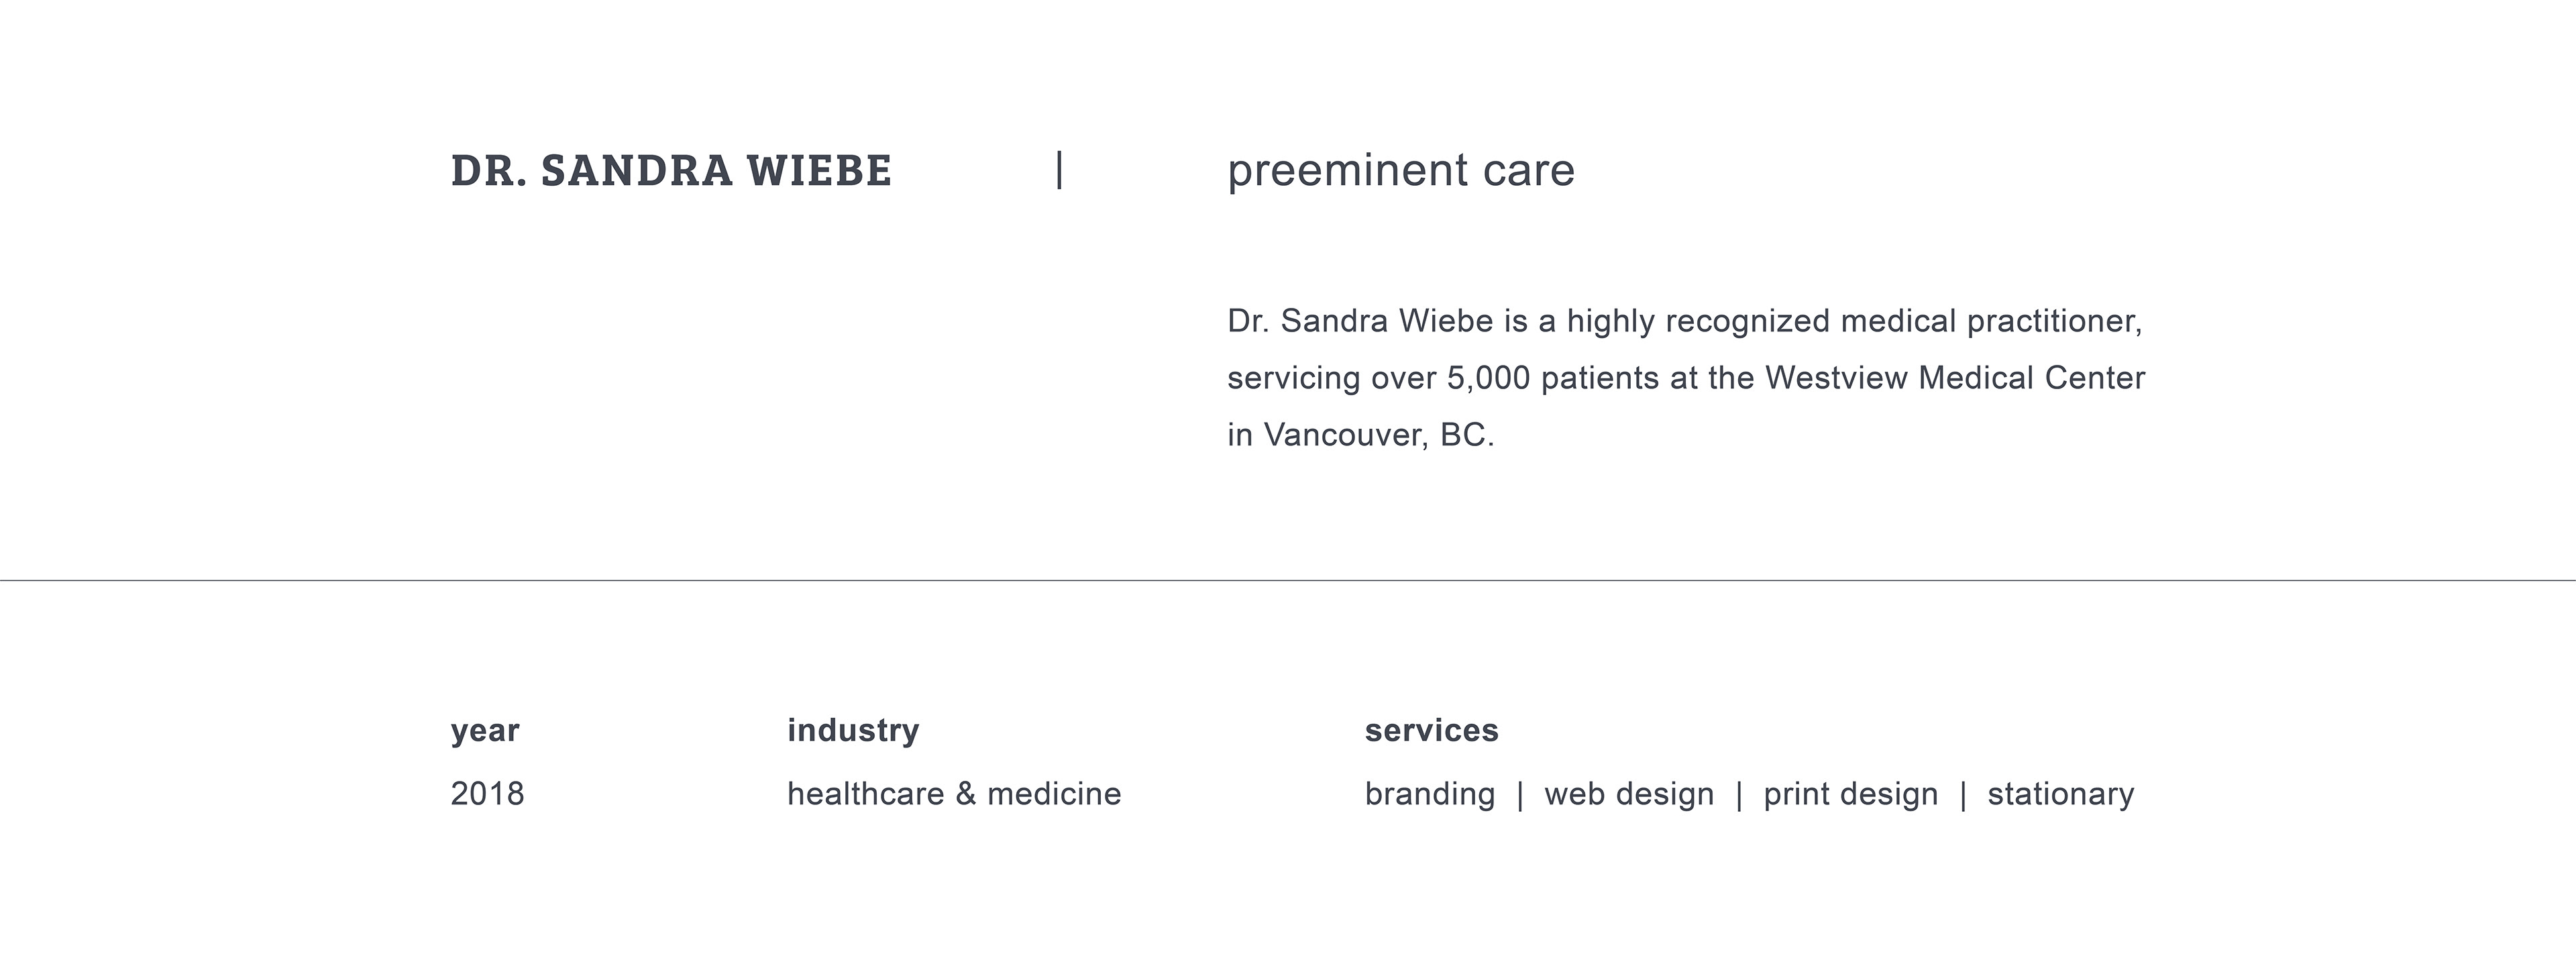The width and height of the screenshot is (2576, 956).
Task: Click the separator between web design and print design
Action: 1739,795
